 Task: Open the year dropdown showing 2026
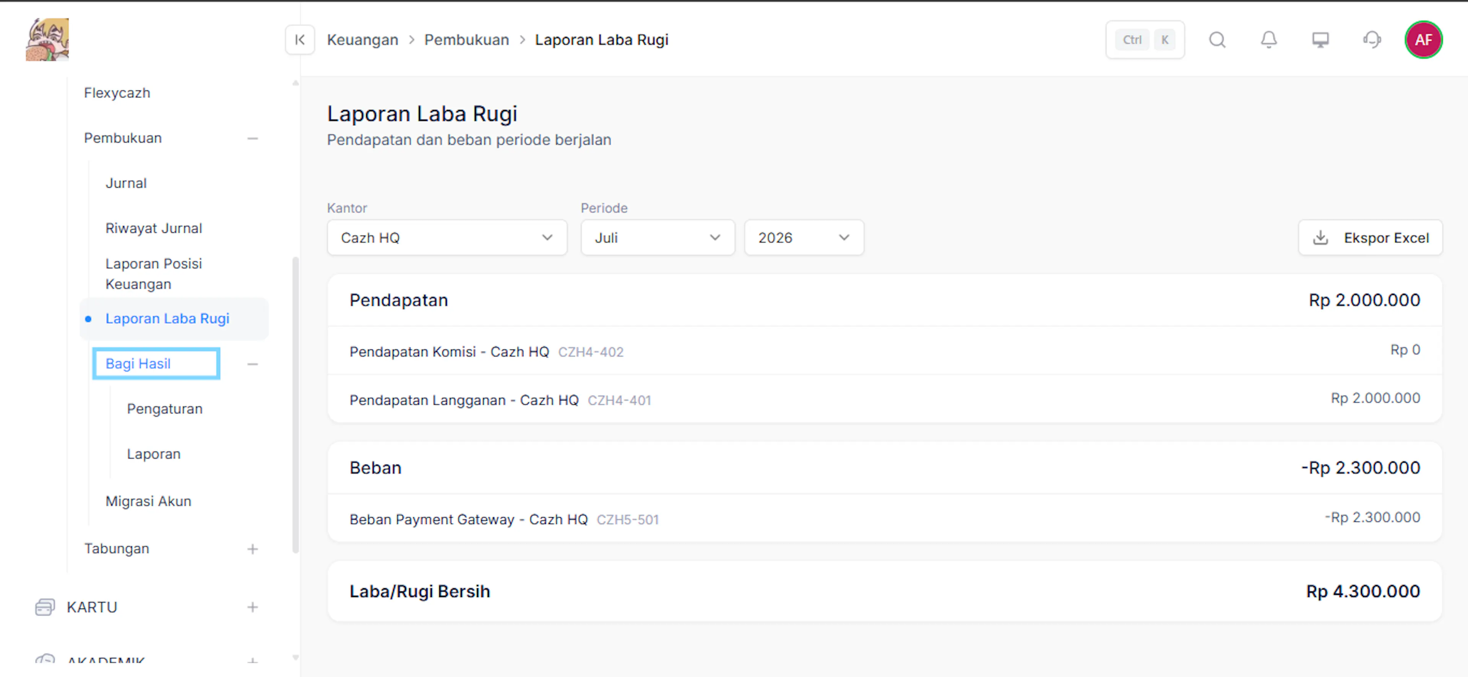[x=804, y=237]
